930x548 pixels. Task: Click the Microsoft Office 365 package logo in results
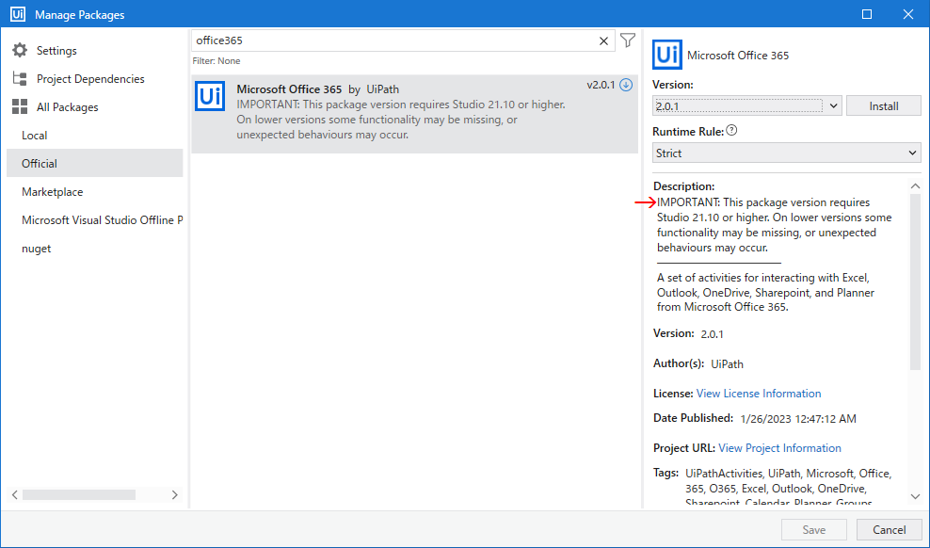[210, 96]
